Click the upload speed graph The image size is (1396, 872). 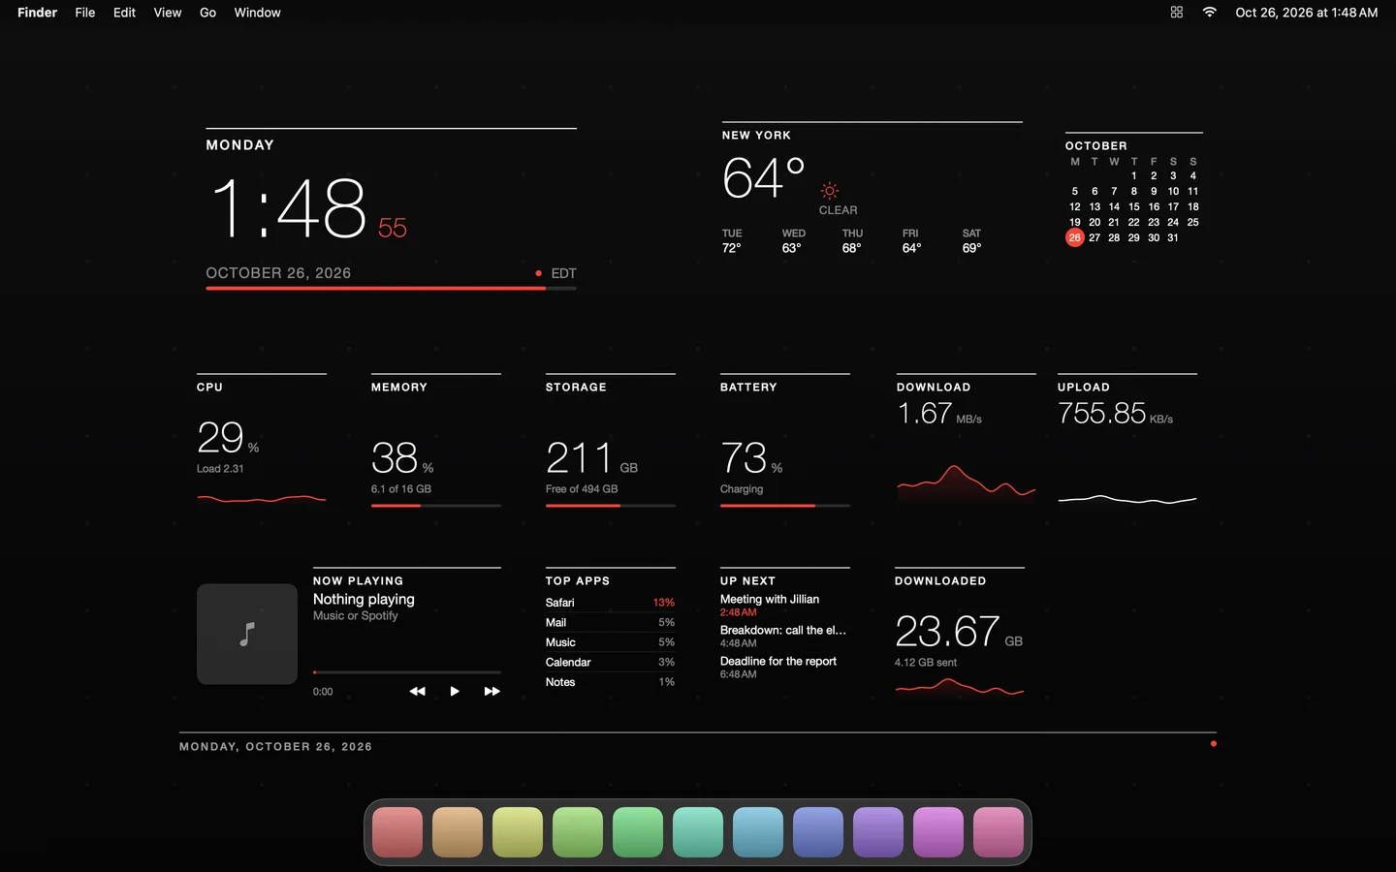(x=1127, y=499)
